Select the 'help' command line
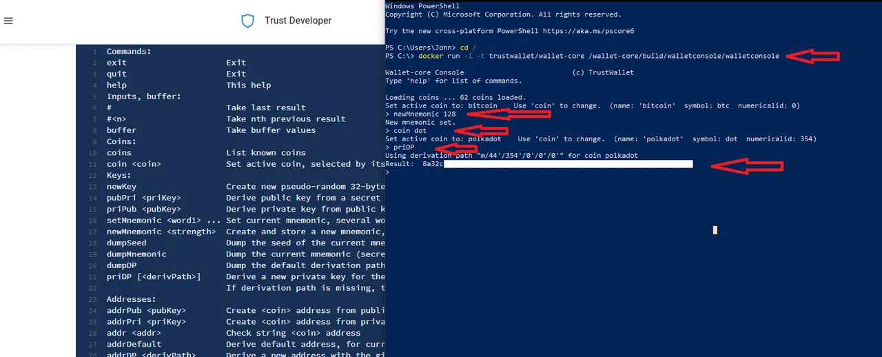 tap(116, 85)
